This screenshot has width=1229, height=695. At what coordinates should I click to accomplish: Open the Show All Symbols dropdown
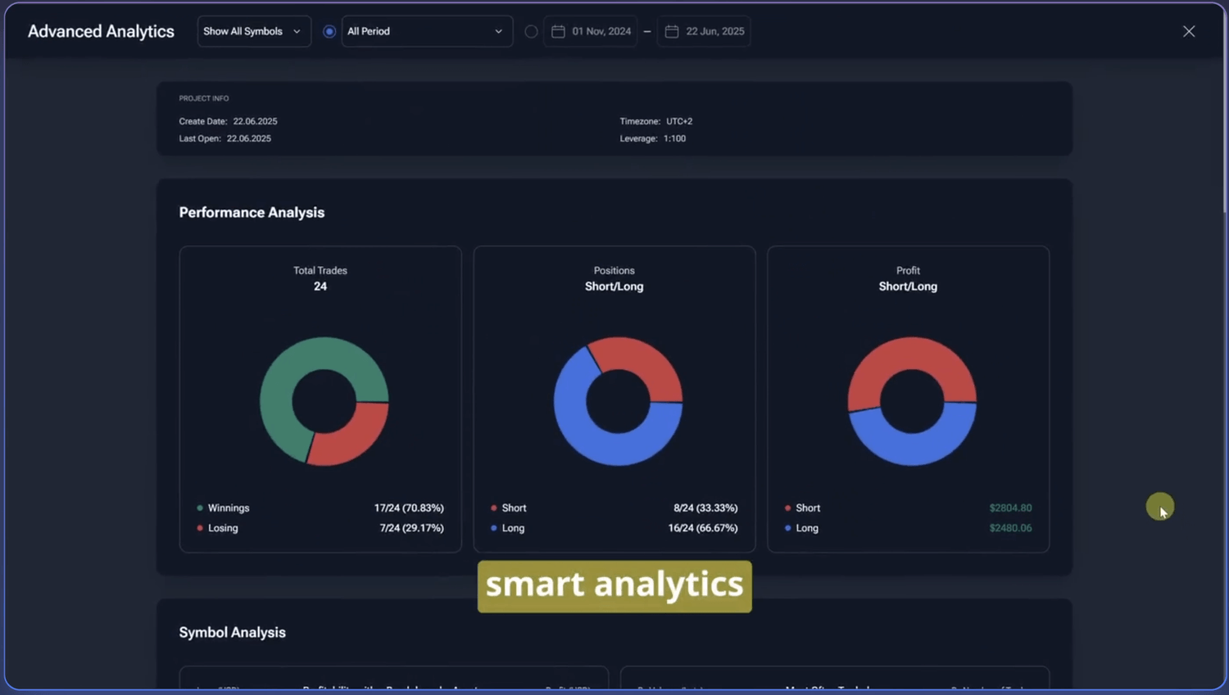(253, 31)
